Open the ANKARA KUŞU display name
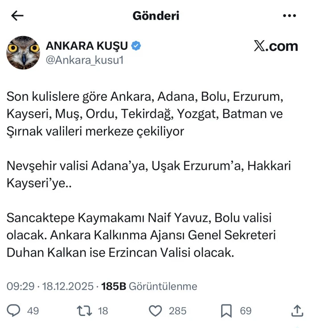Image resolution: width=312 pixels, height=328 pixels. click(x=87, y=45)
